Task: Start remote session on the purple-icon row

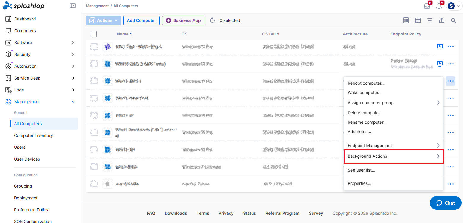Action: coord(440,47)
